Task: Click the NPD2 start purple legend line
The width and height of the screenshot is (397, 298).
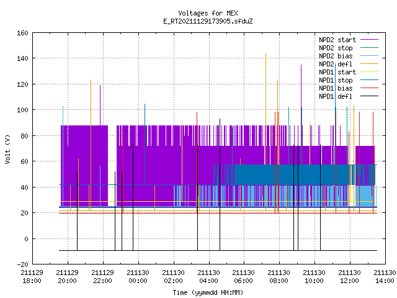Action: pyautogui.click(x=369, y=40)
